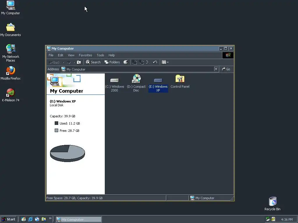Click the dark Used space legend swatch
This screenshot has height=223, width=298.
[x=56, y=123]
